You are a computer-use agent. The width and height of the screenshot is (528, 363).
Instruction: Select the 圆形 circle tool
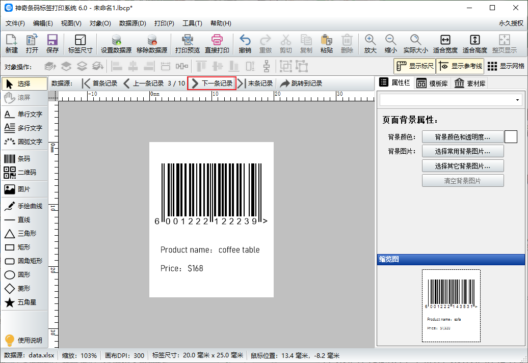23,275
